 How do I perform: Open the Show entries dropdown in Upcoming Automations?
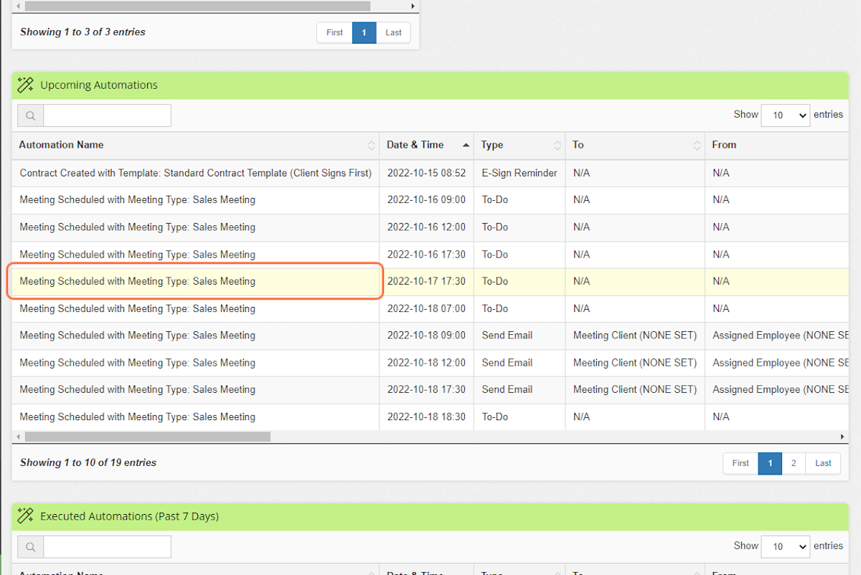click(785, 115)
